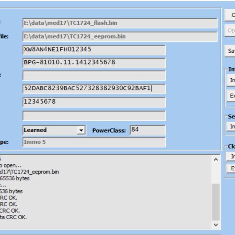Viewport: 235px width, 235px height.
Task: Click the PowerClass label
Action: [x=109, y=130]
